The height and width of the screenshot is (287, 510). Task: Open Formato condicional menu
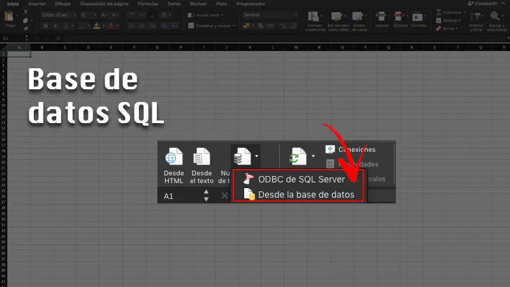click(x=315, y=21)
